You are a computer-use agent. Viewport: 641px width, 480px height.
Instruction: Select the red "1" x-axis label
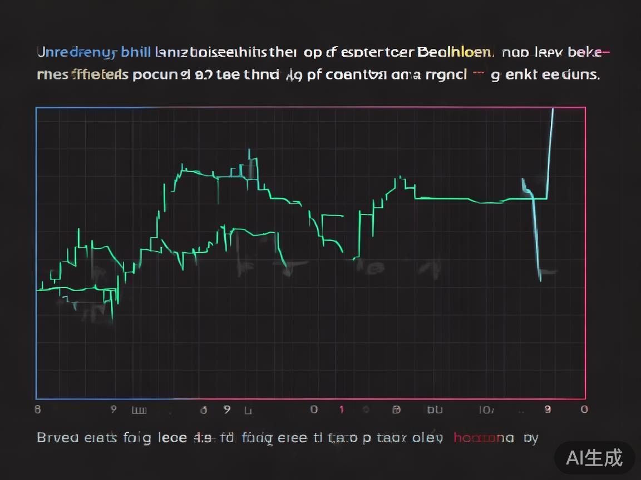click(342, 409)
